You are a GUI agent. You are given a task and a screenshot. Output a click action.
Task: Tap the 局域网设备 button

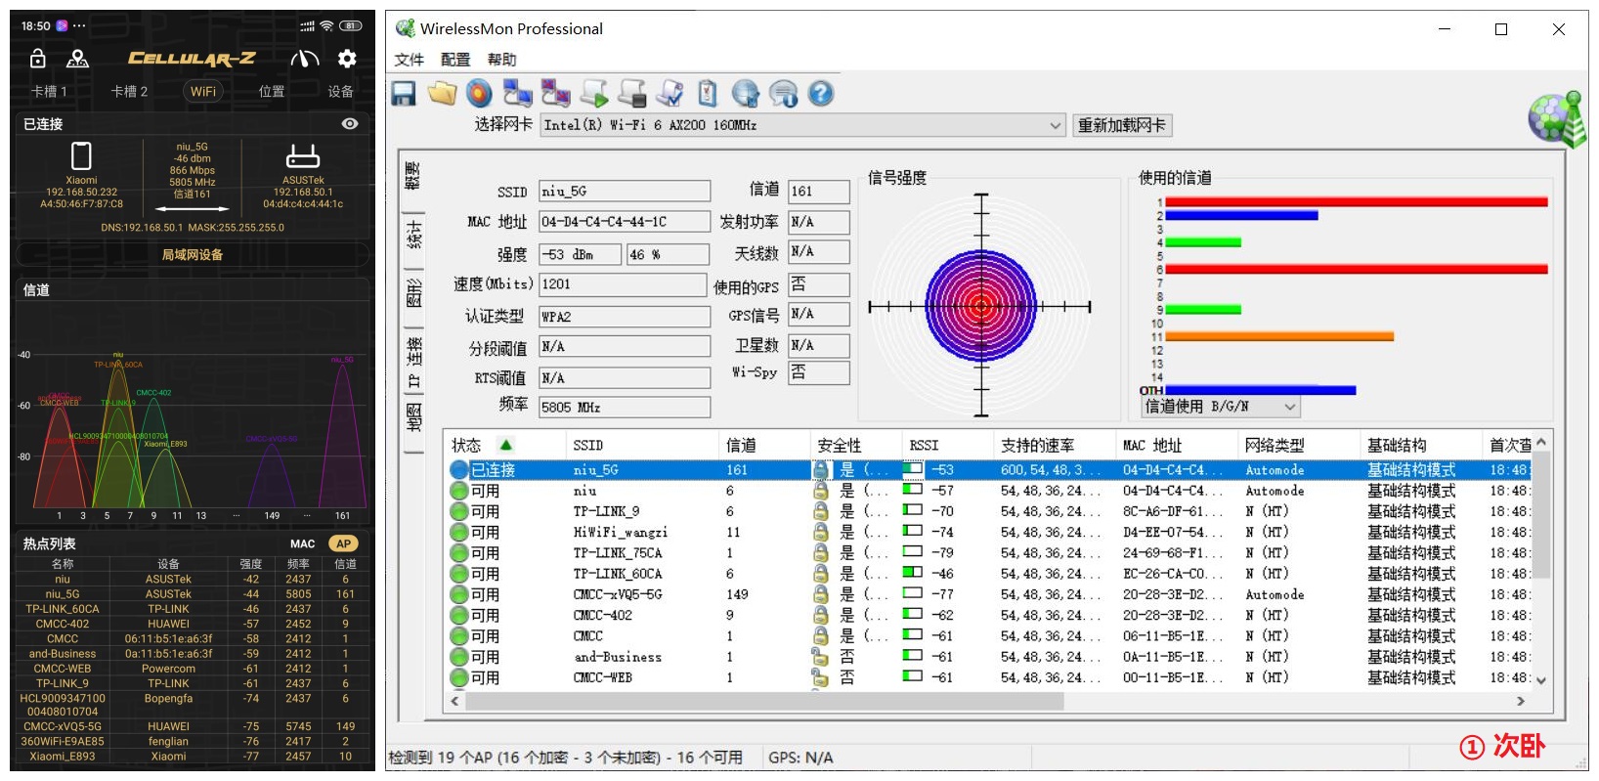tap(193, 254)
